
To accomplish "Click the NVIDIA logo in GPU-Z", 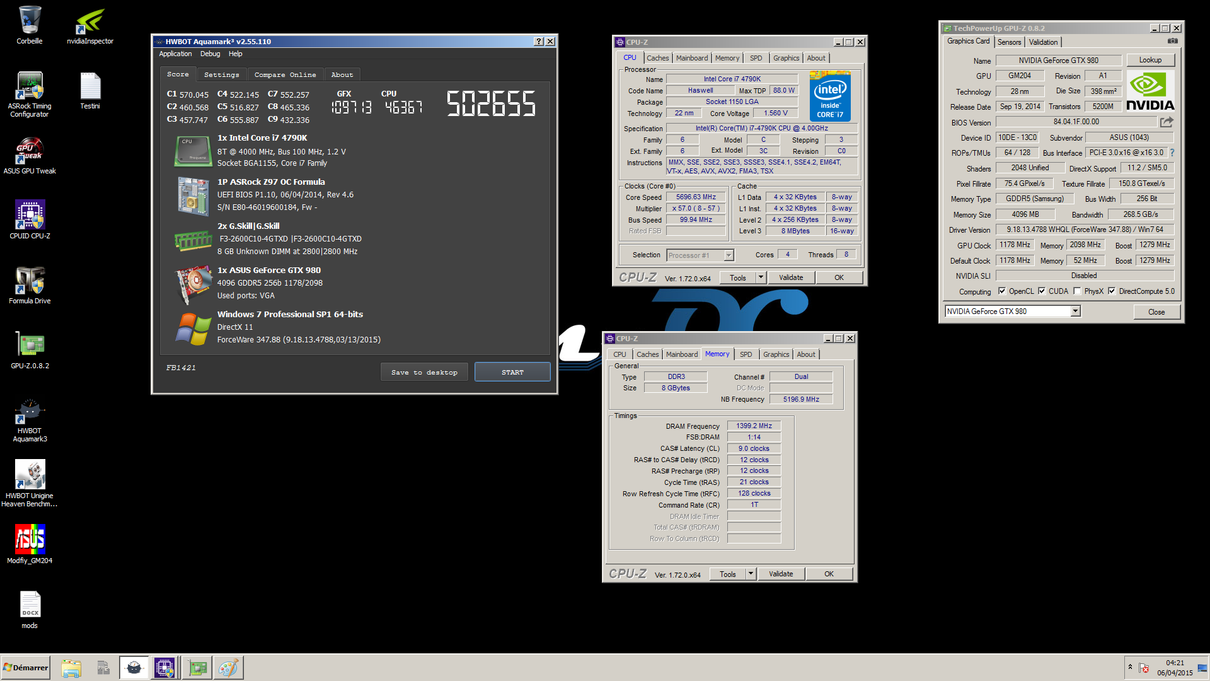I will coord(1150,91).
